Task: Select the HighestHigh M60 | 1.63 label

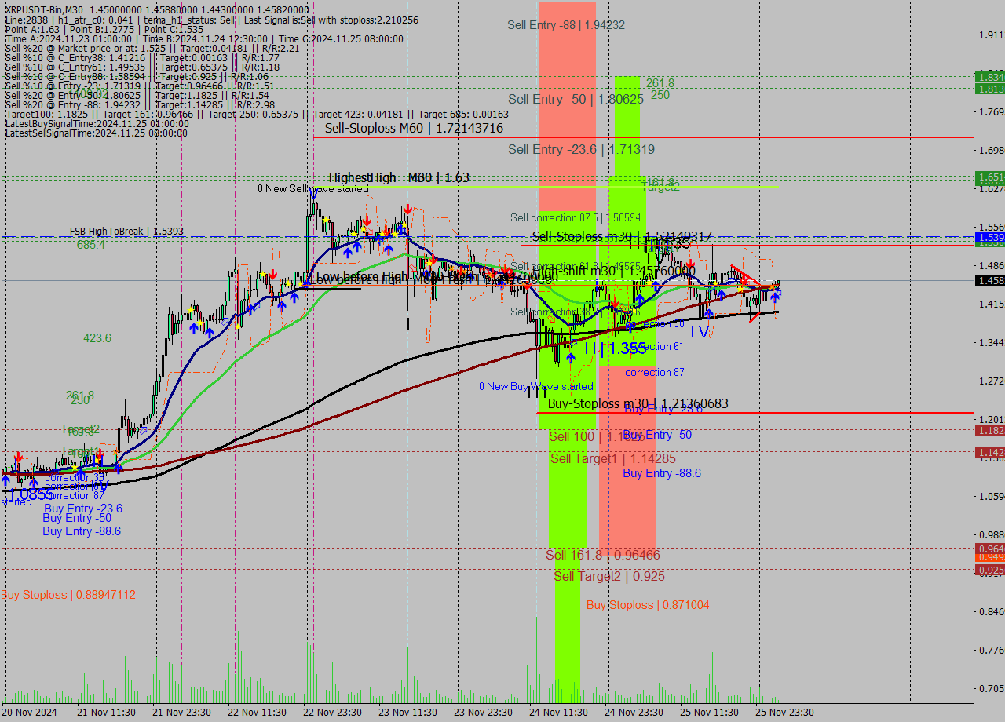Action: [399, 178]
